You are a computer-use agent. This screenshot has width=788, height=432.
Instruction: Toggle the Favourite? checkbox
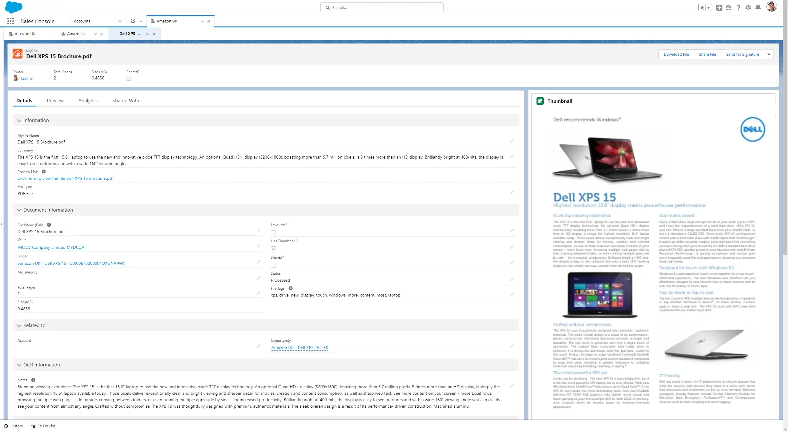(x=273, y=233)
